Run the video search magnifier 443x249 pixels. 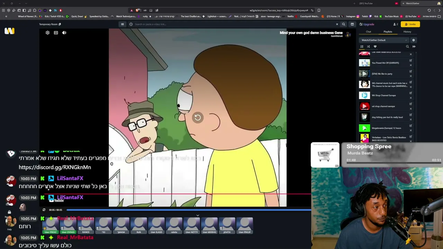click(343, 24)
